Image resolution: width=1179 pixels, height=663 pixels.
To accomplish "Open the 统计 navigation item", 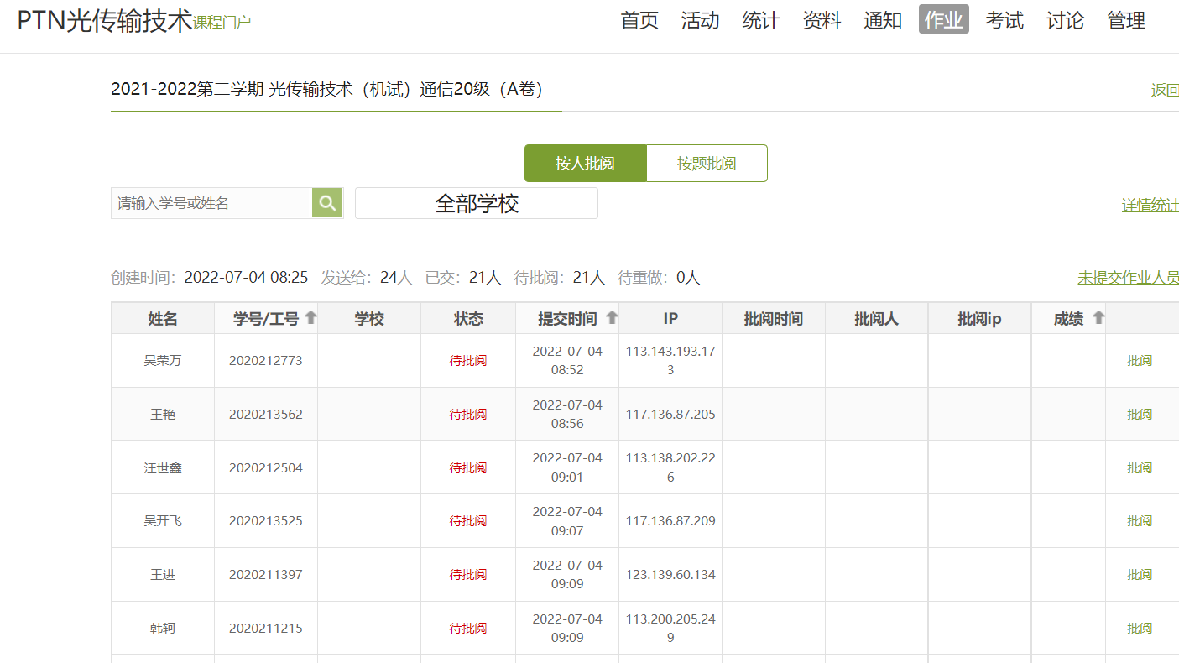I will (761, 20).
